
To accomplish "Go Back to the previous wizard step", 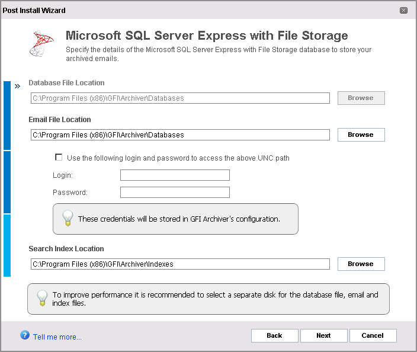I will click(x=274, y=335).
